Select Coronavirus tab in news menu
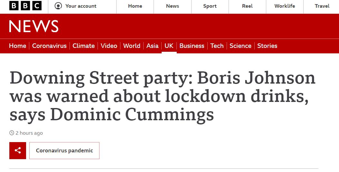This screenshot has height=172, width=339. (x=49, y=46)
